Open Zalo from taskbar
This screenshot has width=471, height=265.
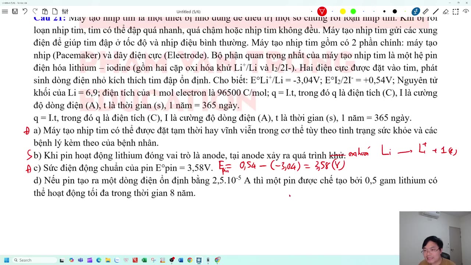(117, 260)
